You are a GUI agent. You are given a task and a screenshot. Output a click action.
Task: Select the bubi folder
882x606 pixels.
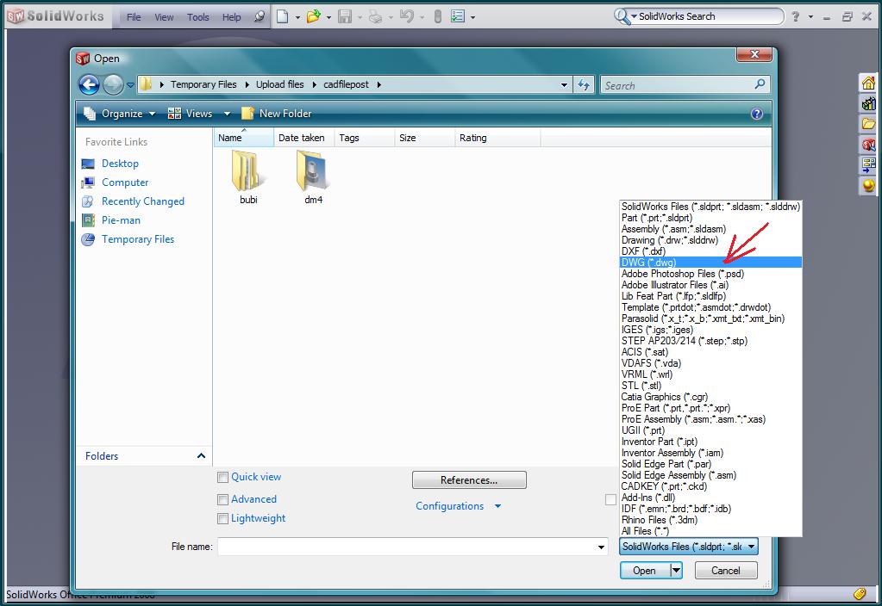pyautogui.click(x=248, y=177)
